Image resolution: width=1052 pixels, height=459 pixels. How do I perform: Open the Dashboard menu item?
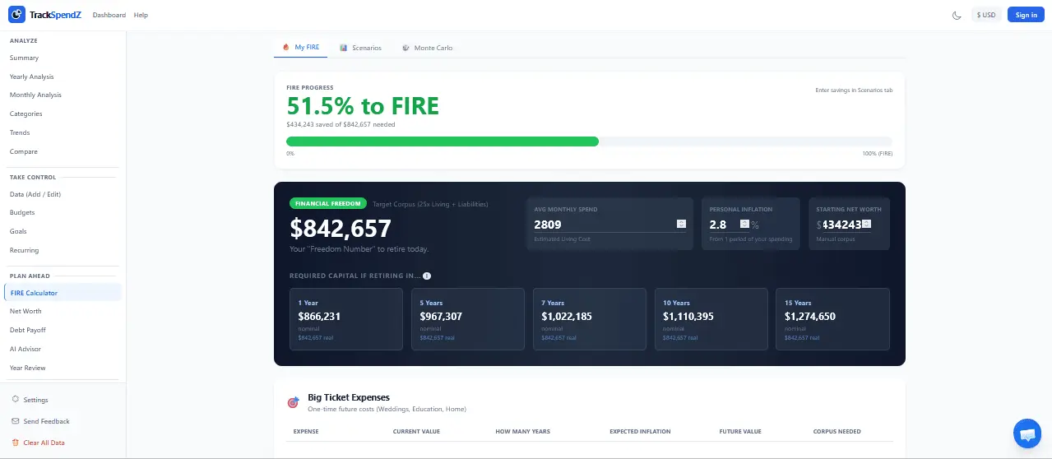coord(109,15)
